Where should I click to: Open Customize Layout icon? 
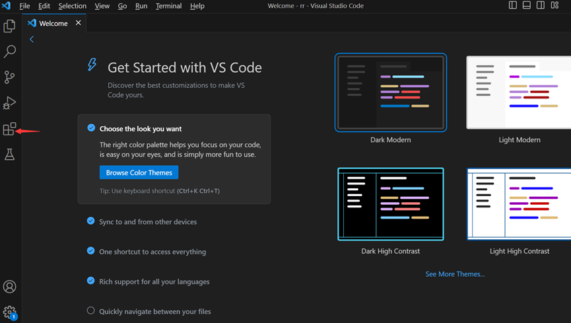[x=554, y=5]
